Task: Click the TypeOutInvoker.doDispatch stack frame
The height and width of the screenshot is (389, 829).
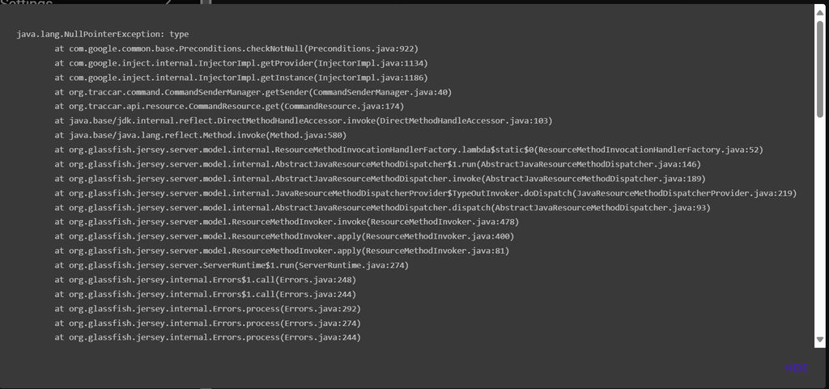Action: (426, 193)
